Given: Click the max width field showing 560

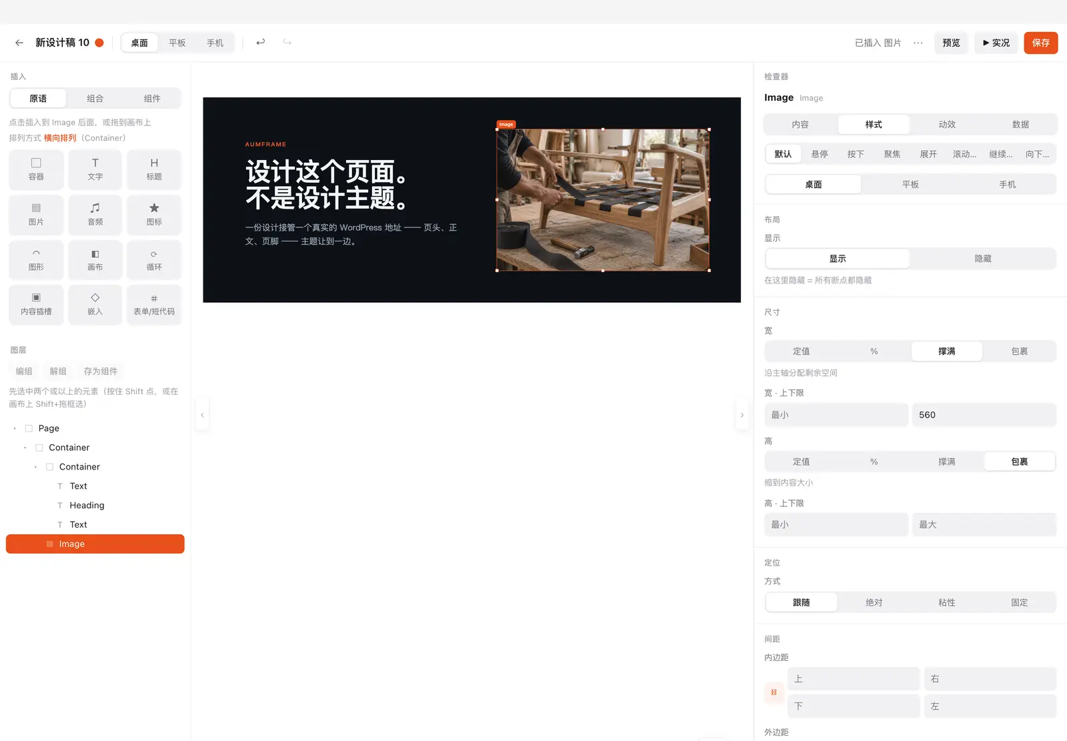Looking at the screenshot, I should pos(984,415).
